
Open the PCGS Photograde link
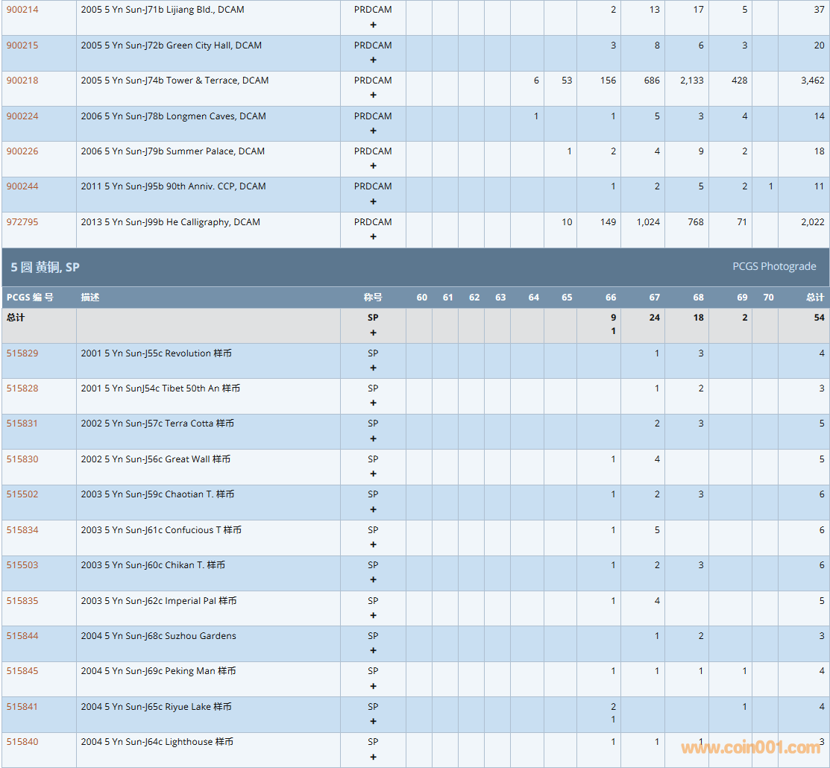[774, 267]
